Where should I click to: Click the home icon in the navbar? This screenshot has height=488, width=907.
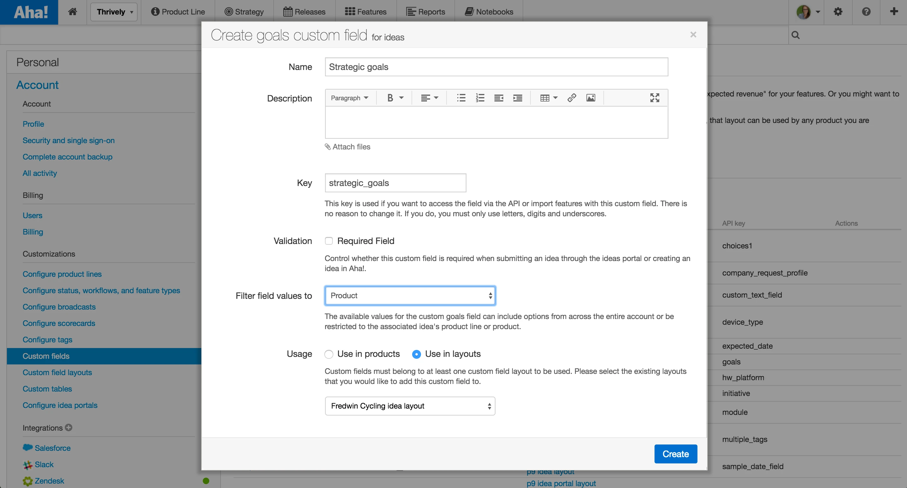73,12
